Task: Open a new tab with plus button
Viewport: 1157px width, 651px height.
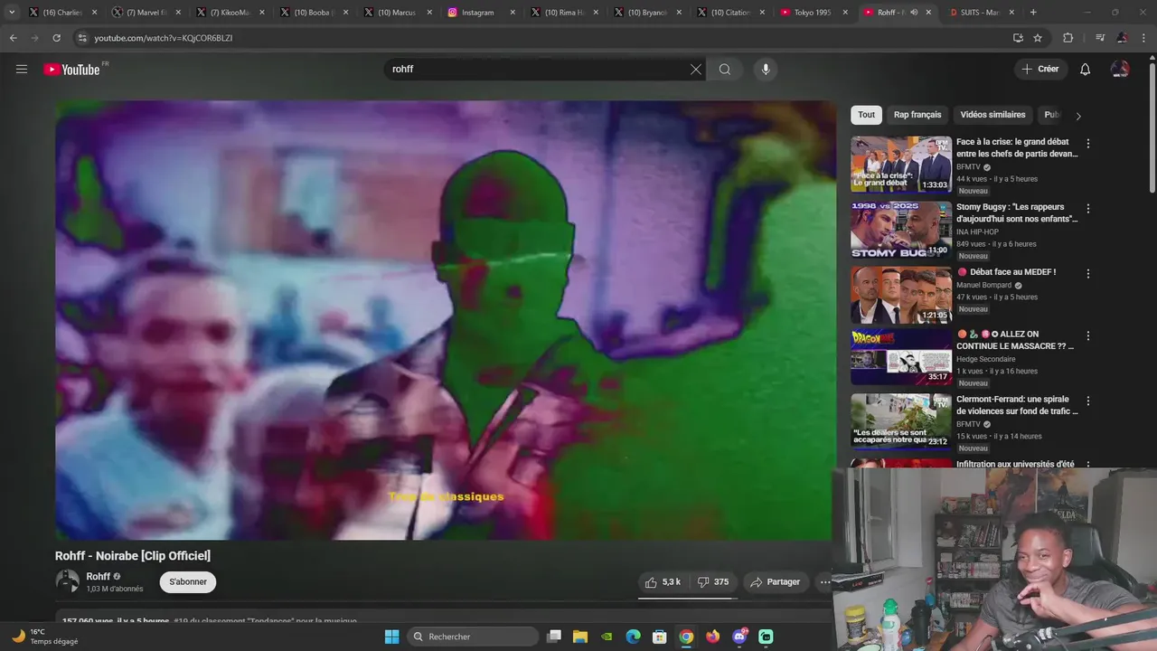Action: 1033,13
